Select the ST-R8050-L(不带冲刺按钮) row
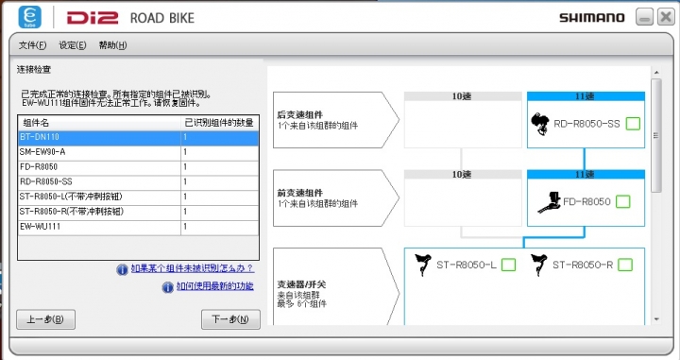This screenshot has width=680, height=360. click(138, 197)
